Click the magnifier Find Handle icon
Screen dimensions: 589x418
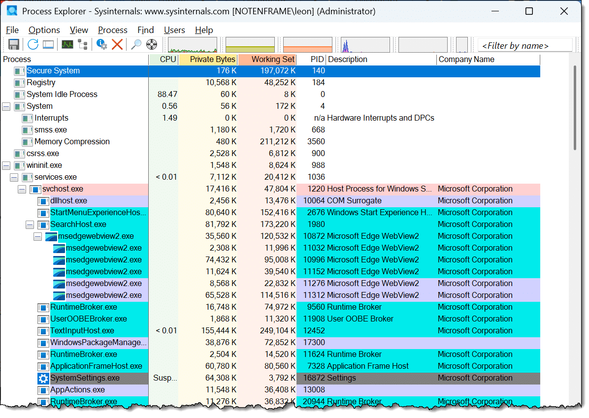pos(136,45)
